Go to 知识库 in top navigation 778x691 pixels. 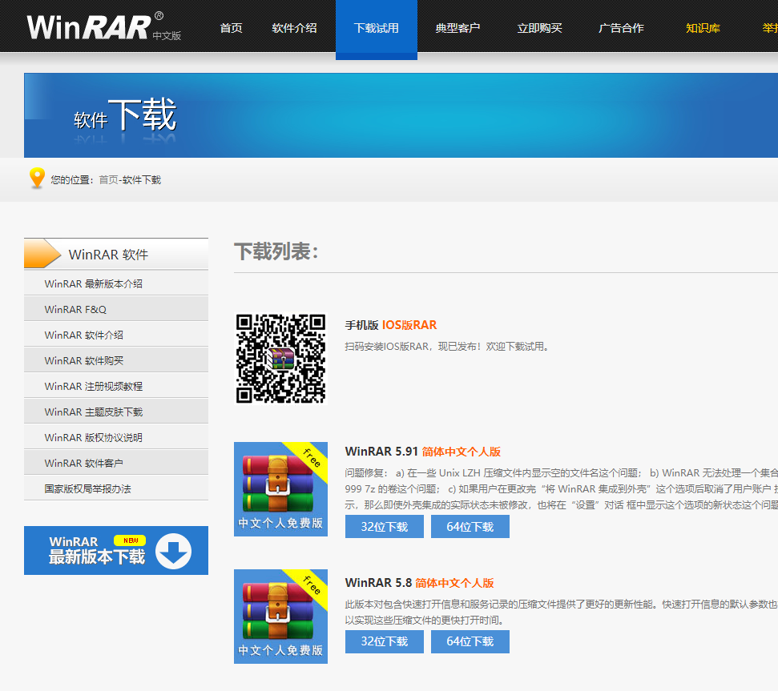pos(703,28)
